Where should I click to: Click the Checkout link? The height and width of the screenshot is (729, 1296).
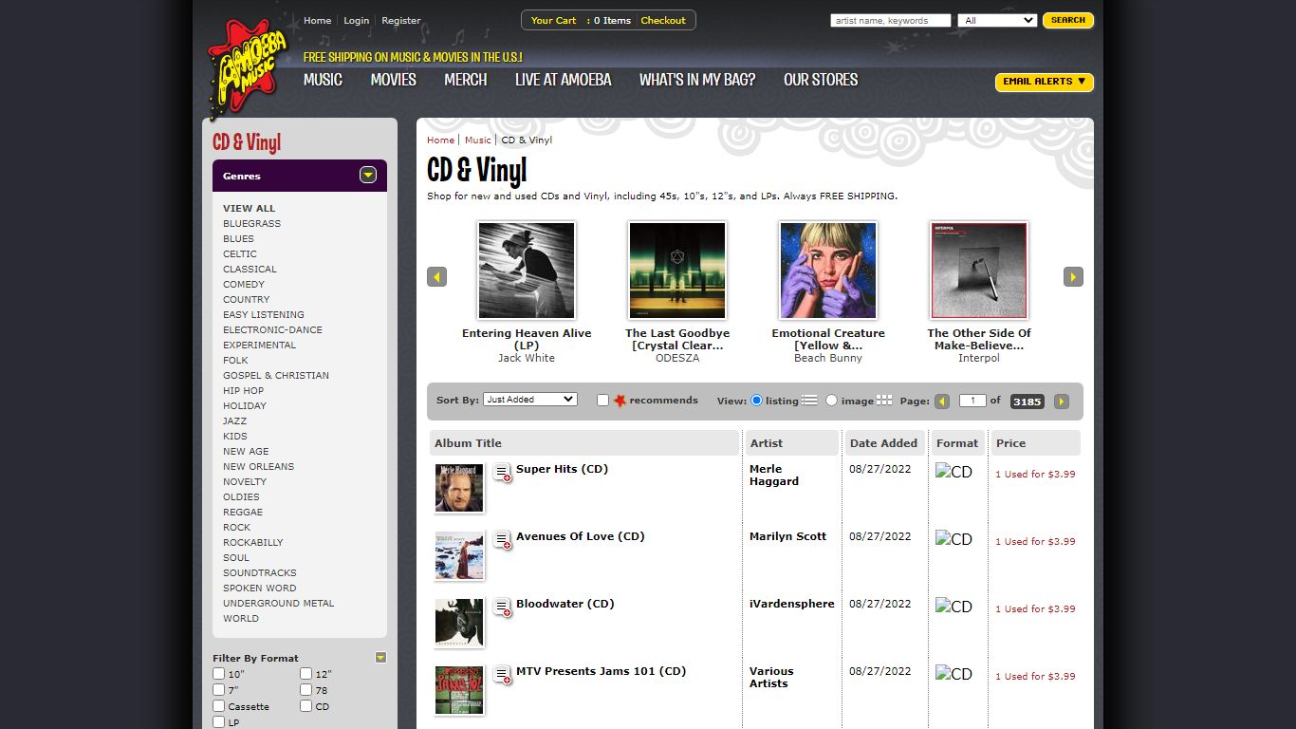[x=663, y=20]
